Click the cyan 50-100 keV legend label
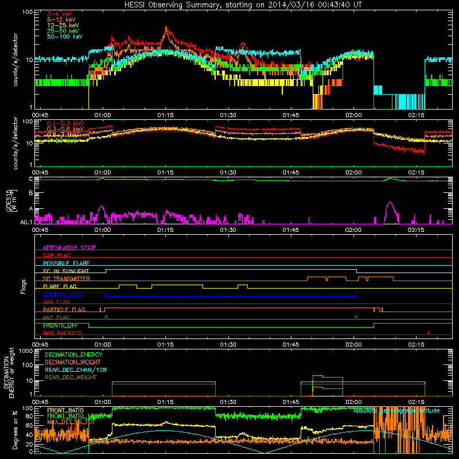Viewport: 459px width, 459px height. click(x=65, y=37)
